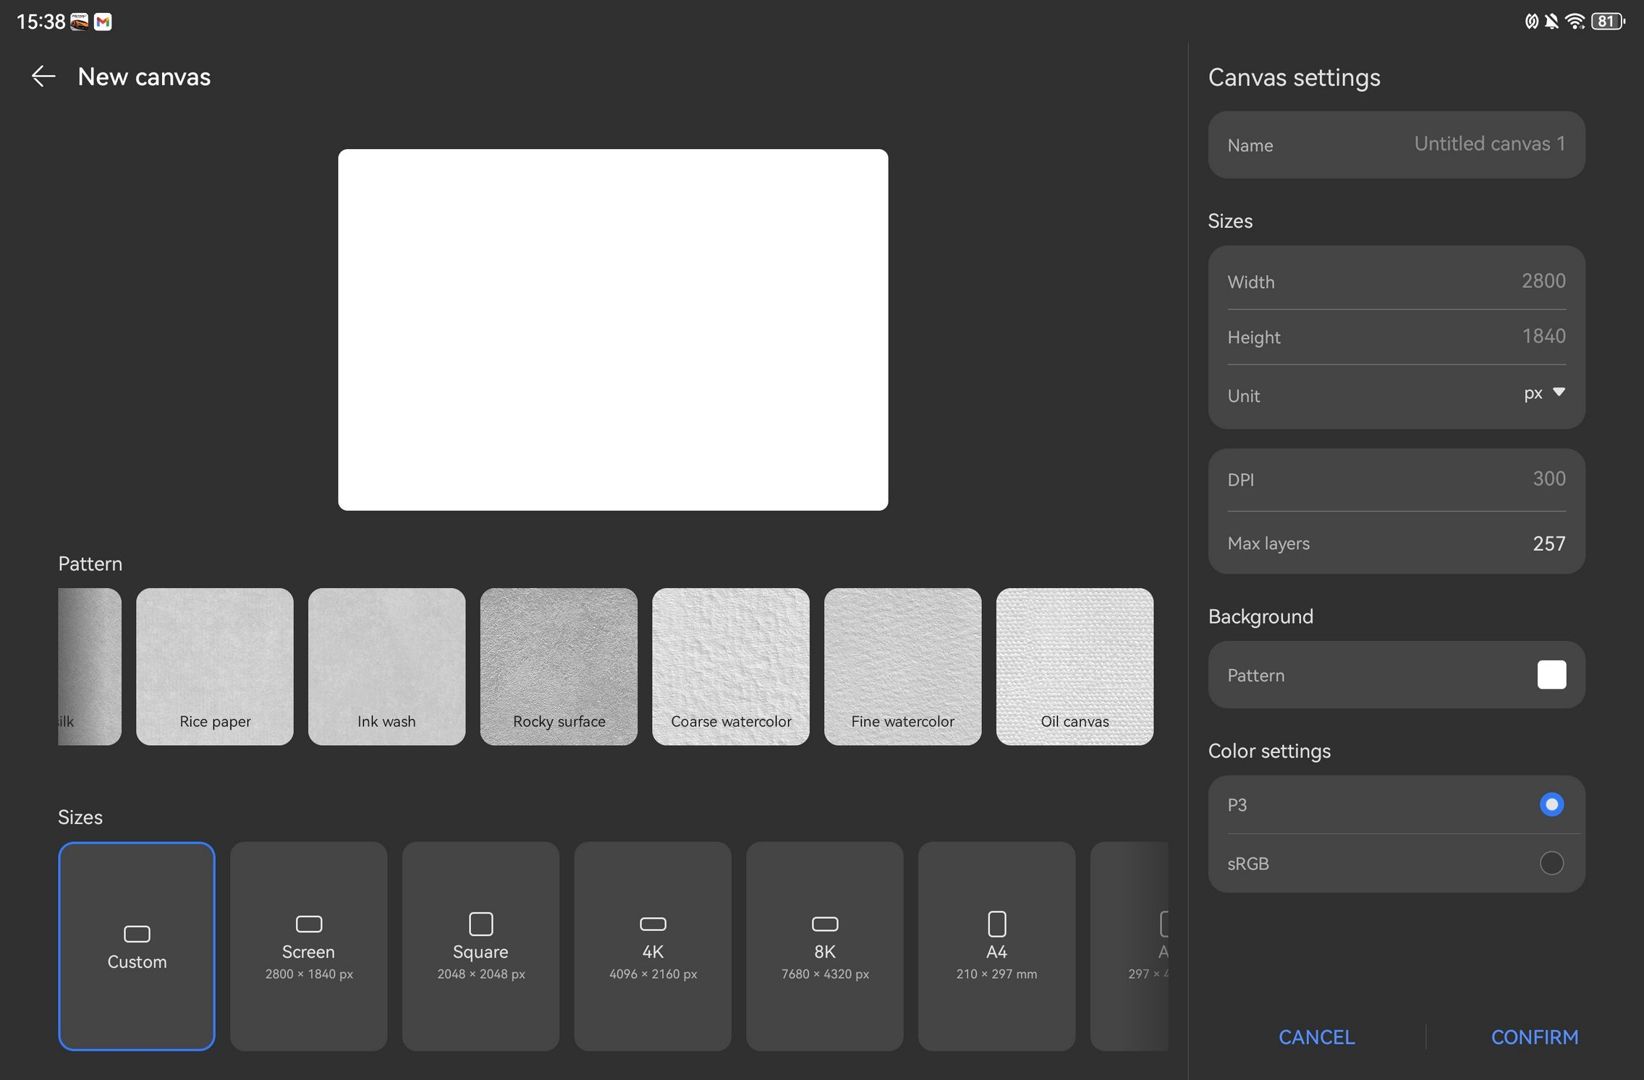
Task: Open the Gmail notification icon in the status bar
Action: [x=103, y=22]
